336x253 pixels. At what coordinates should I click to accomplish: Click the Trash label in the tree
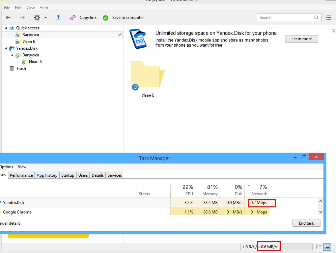pos(21,69)
